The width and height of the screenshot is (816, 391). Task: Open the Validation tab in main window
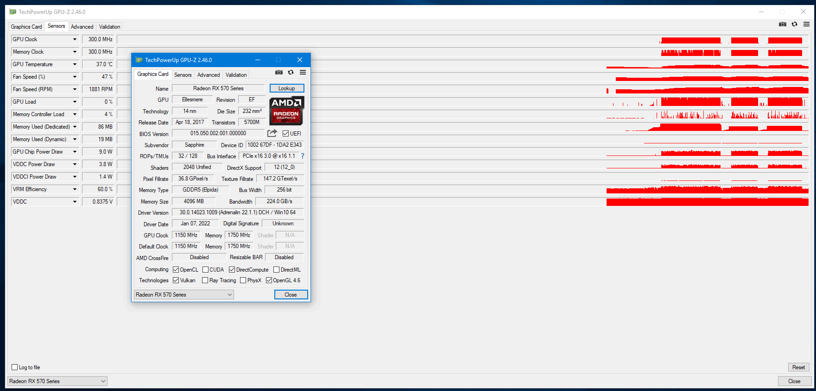(x=109, y=27)
